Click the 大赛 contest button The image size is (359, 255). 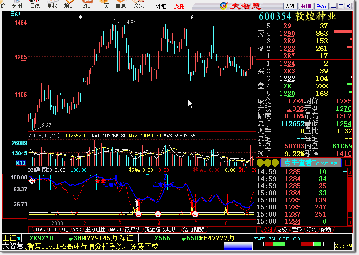290,6
